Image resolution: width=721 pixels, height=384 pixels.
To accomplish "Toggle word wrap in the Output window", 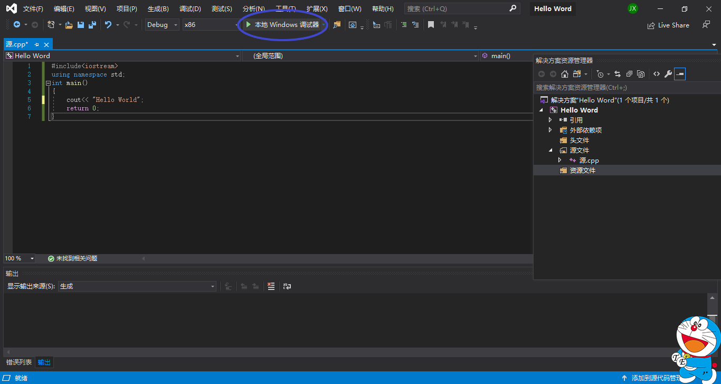I will pos(287,286).
